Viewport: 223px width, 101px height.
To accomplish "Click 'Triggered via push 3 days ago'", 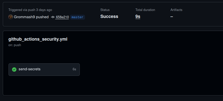I will [x=30, y=10].
